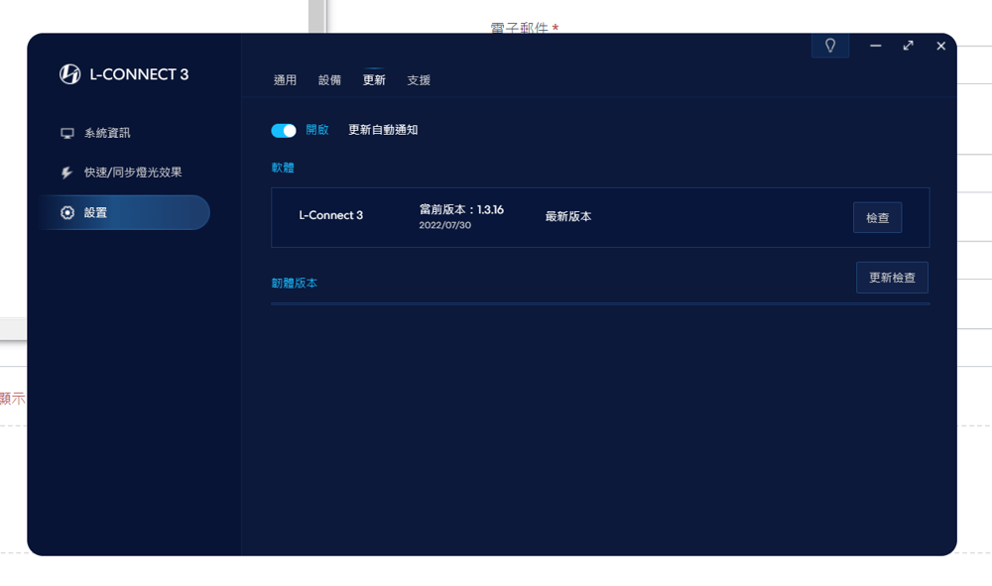Screen dimensions: 992x586
Task: Click the gear icon next to 設置
Action: (x=65, y=212)
